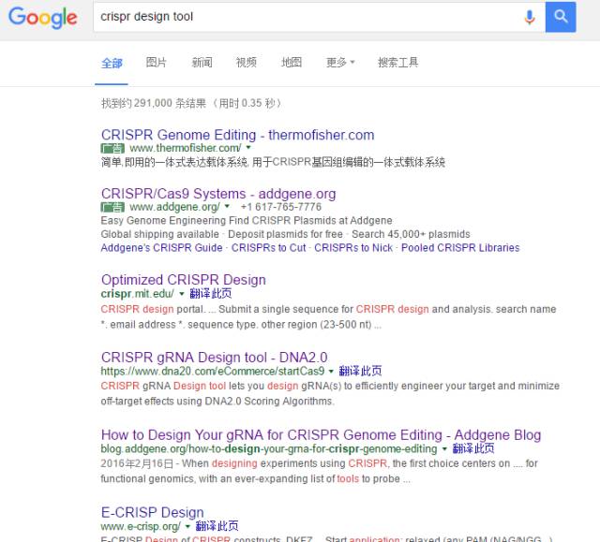The height and width of the screenshot is (542, 600).
Task: Click the Google logo
Action: point(43,18)
